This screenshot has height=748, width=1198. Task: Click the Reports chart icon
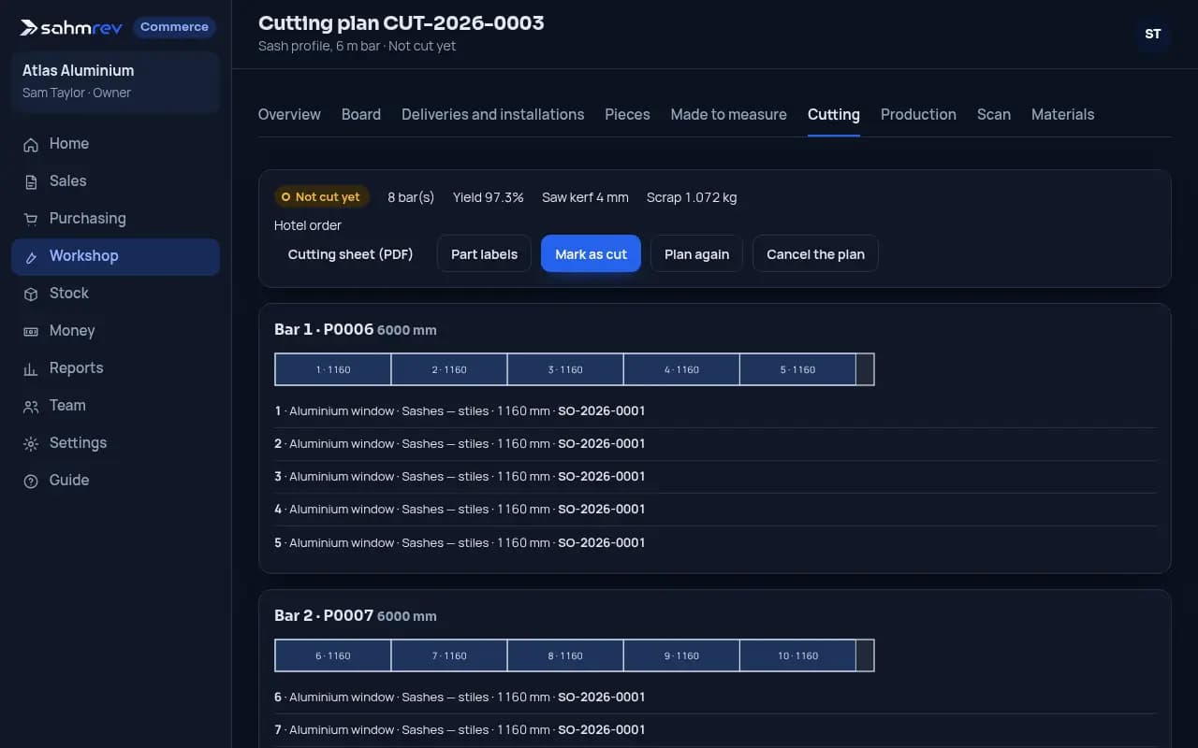click(31, 368)
